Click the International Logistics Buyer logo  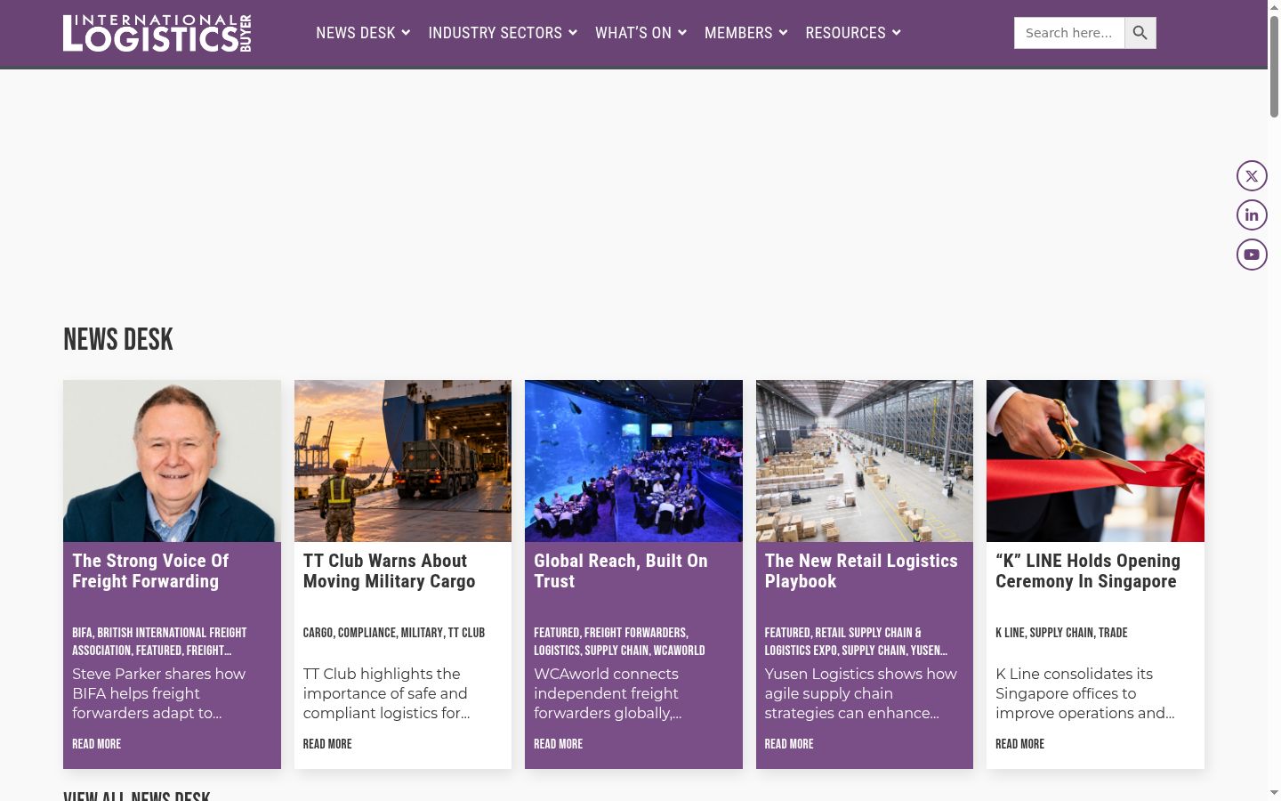click(157, 33)
